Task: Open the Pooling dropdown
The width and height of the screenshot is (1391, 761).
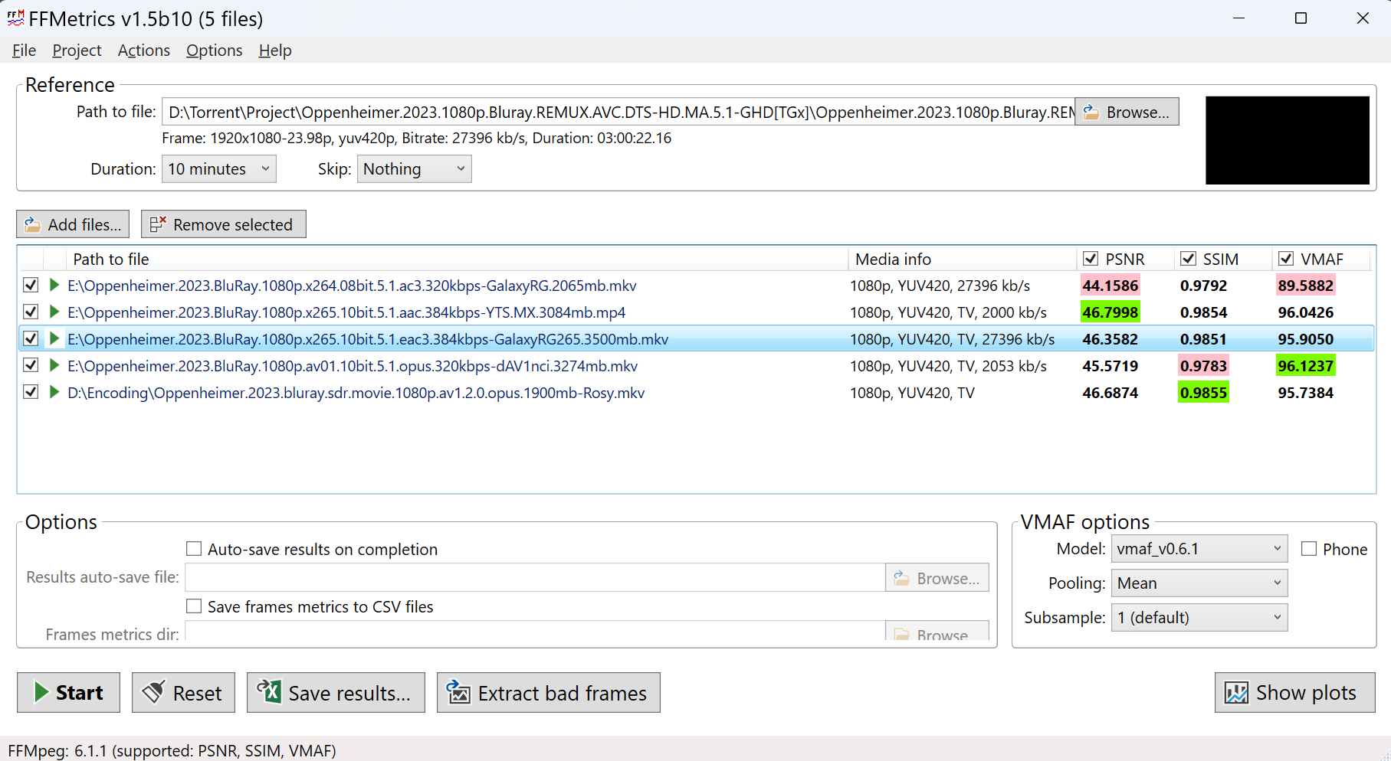Action: coord(1199,583)
